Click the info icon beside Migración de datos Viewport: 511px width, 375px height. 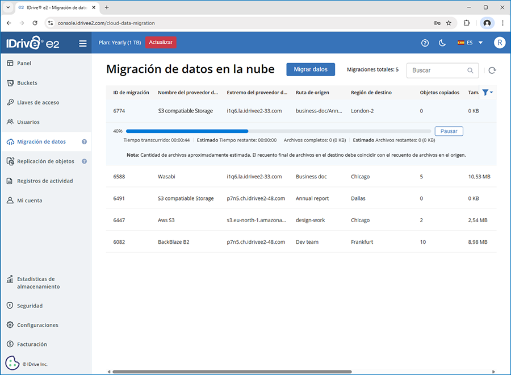[84, 142]
